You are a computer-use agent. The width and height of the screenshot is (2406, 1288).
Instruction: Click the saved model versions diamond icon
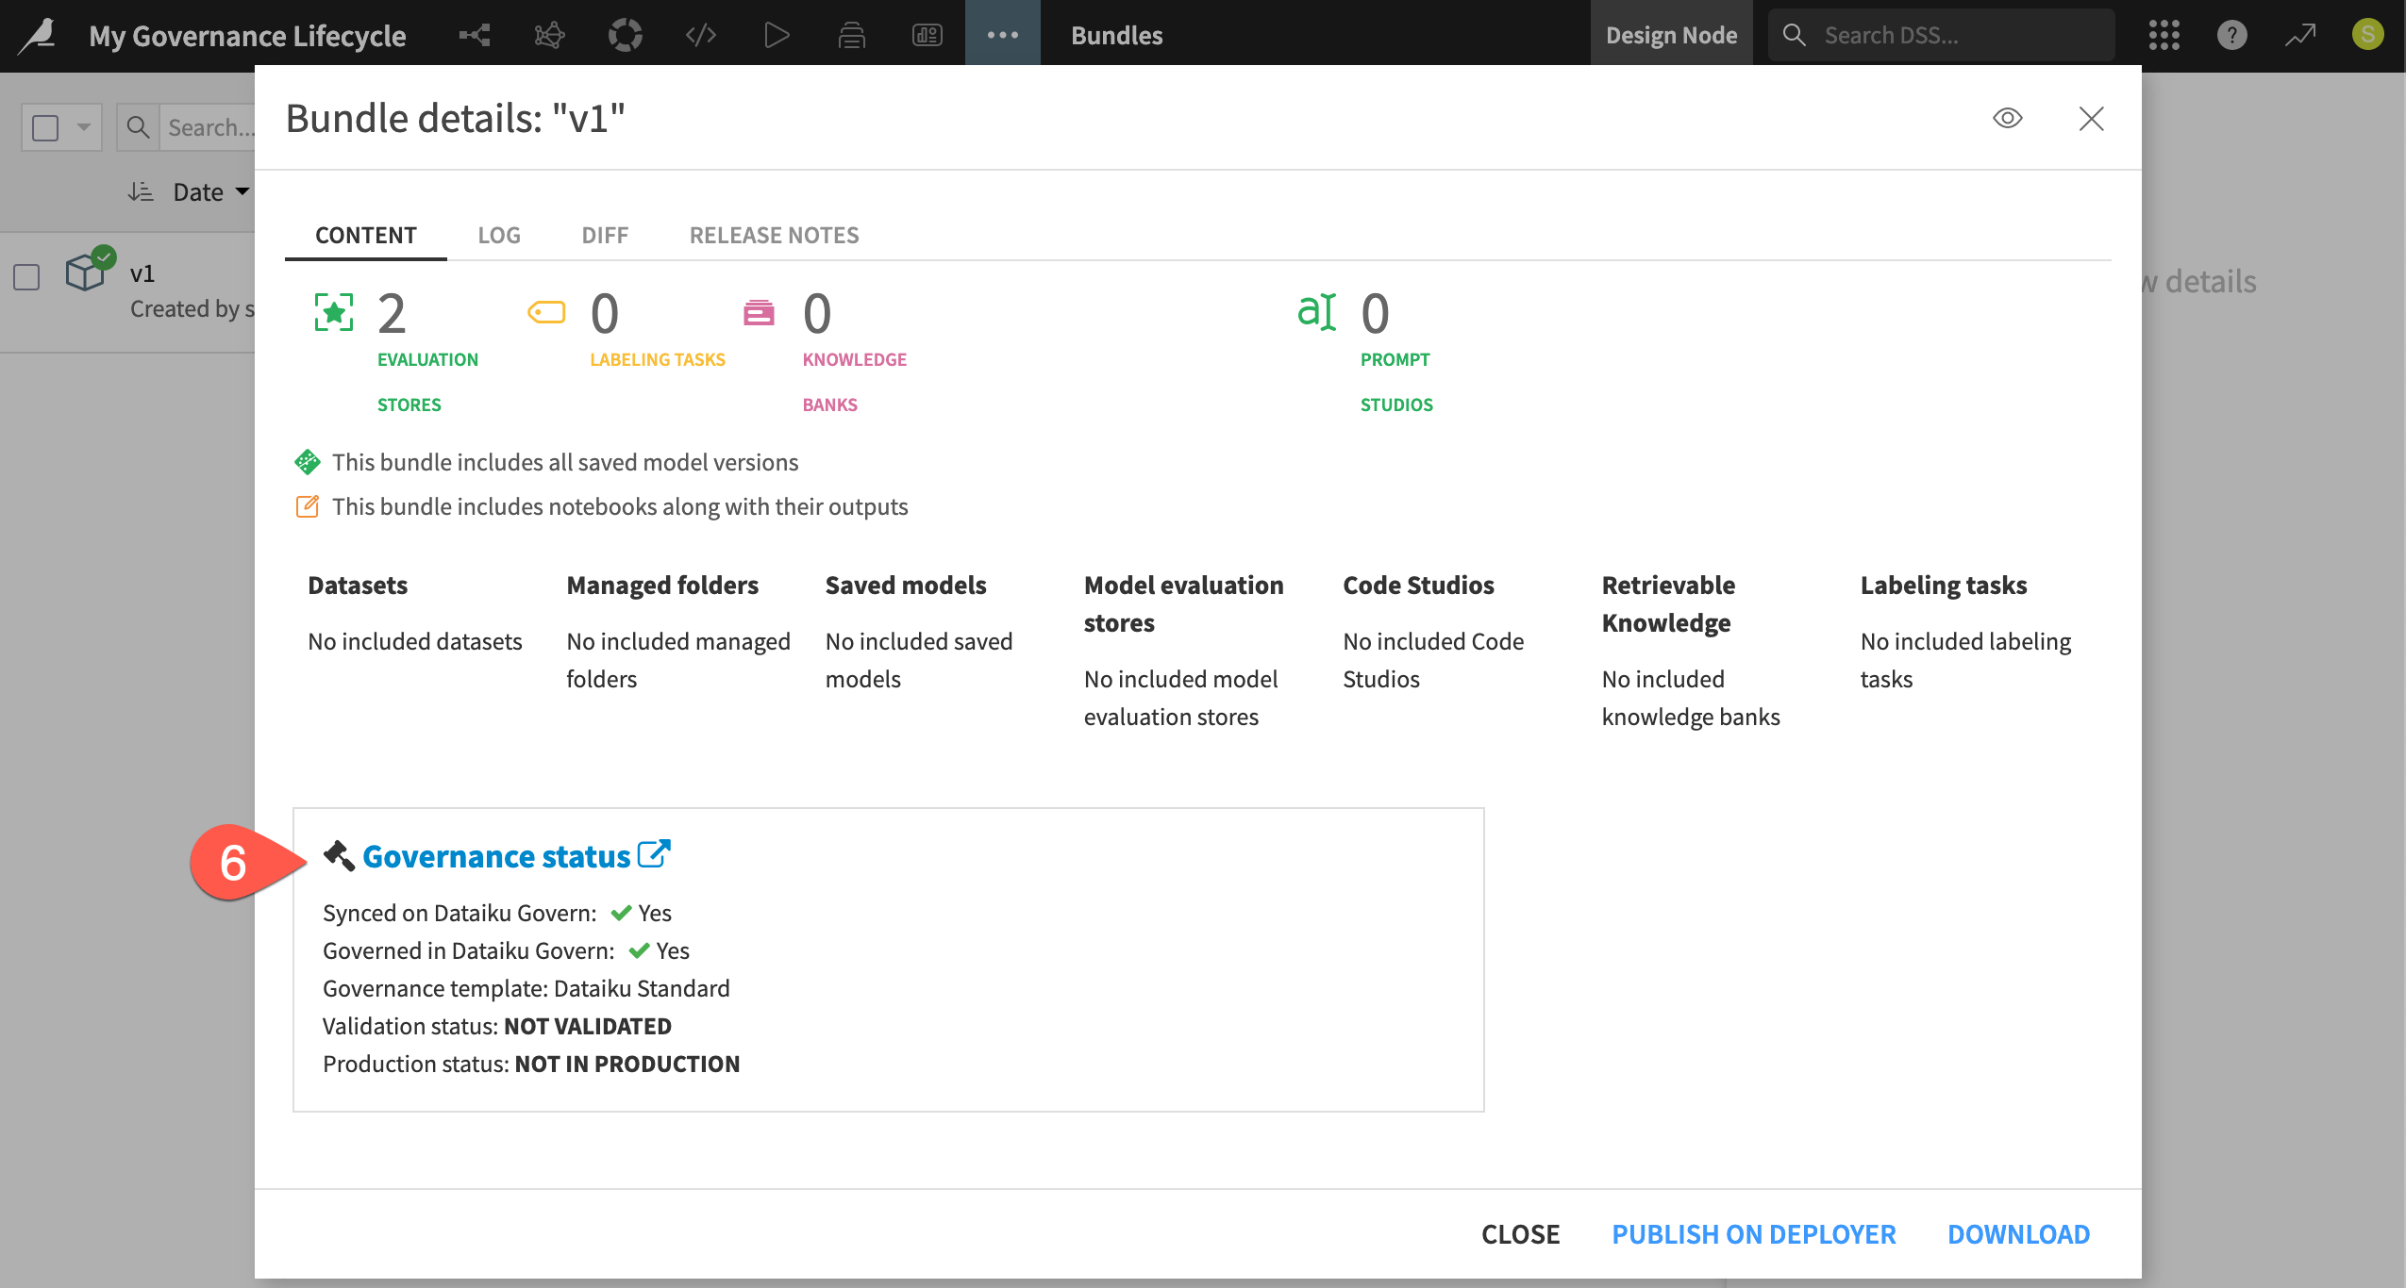[x=307, y=462]
